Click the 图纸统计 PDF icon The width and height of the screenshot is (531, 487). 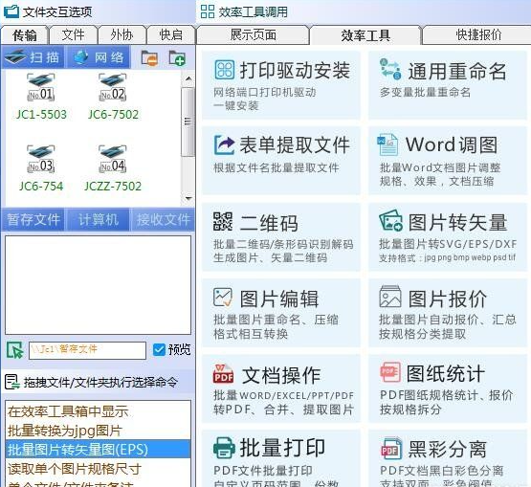(x=390, y=372)
